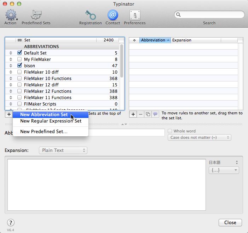This screenshot has width=248, height=233.
Task: Click the Set column header
Action: (x=60, y=40)
